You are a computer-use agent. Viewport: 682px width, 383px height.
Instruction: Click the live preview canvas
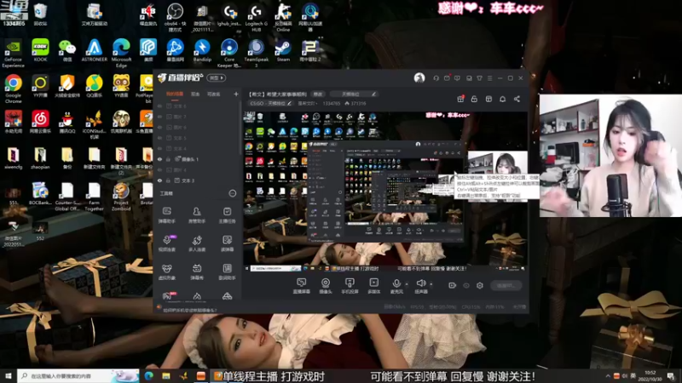(385, 191)
